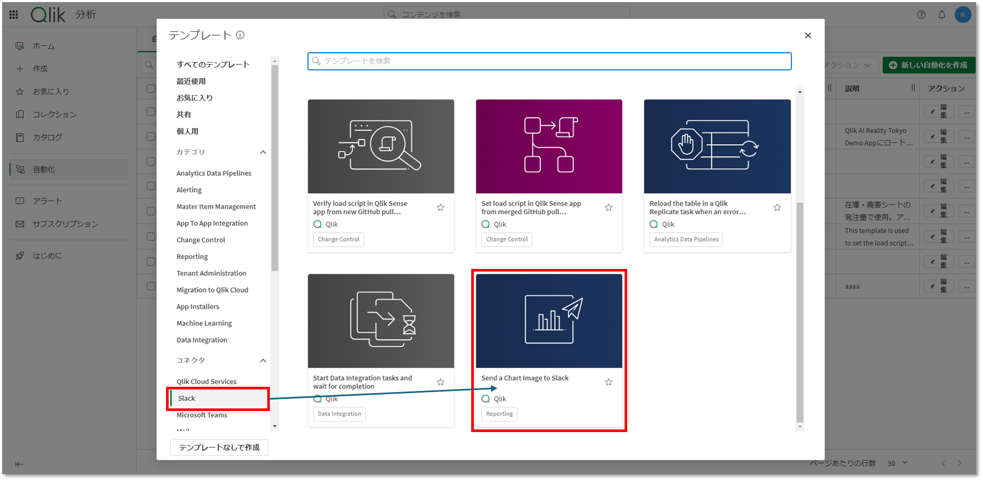The image size is (983, 481).
Task: Select 共有 filter
Action: click(x=184, y=114)
